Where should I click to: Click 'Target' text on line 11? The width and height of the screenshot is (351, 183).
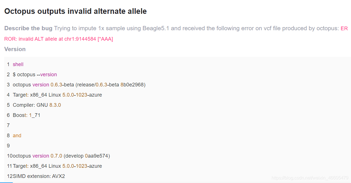(20, 166)
